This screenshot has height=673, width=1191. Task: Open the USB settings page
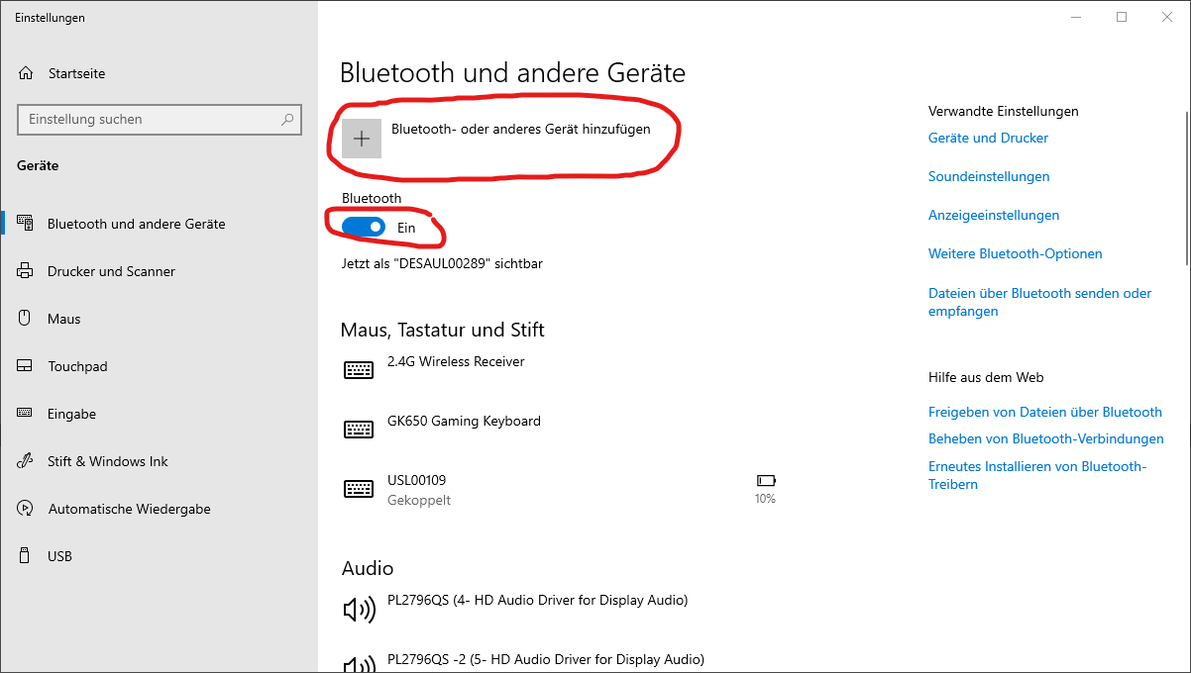59,556
